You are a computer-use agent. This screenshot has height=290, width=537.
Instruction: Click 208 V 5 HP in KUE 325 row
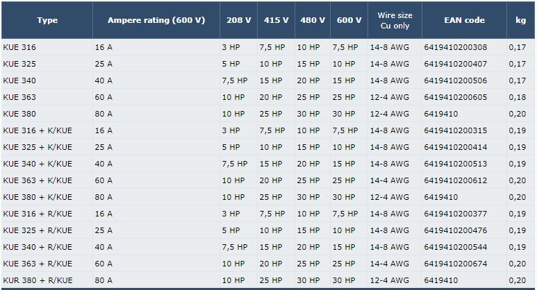click(x=231, y=64)
